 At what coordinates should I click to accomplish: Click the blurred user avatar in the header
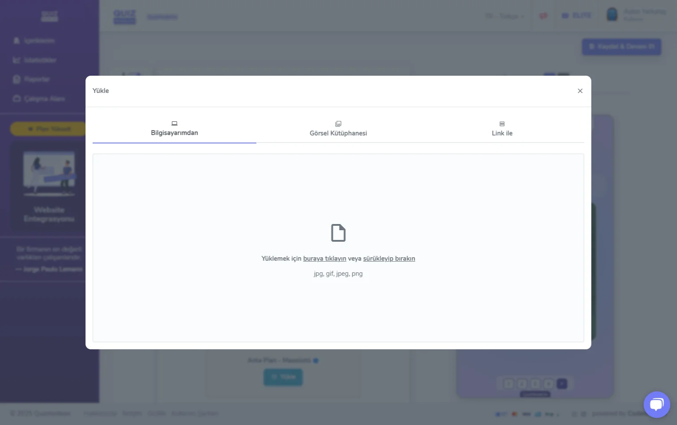612,15
